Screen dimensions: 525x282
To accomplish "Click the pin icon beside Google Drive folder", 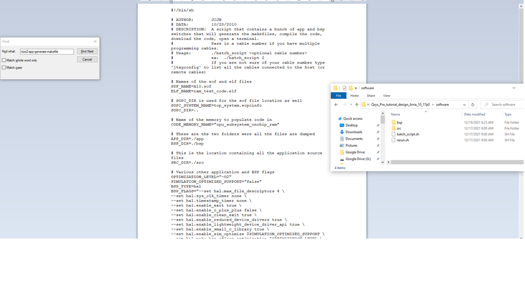I will coord(378,152).
